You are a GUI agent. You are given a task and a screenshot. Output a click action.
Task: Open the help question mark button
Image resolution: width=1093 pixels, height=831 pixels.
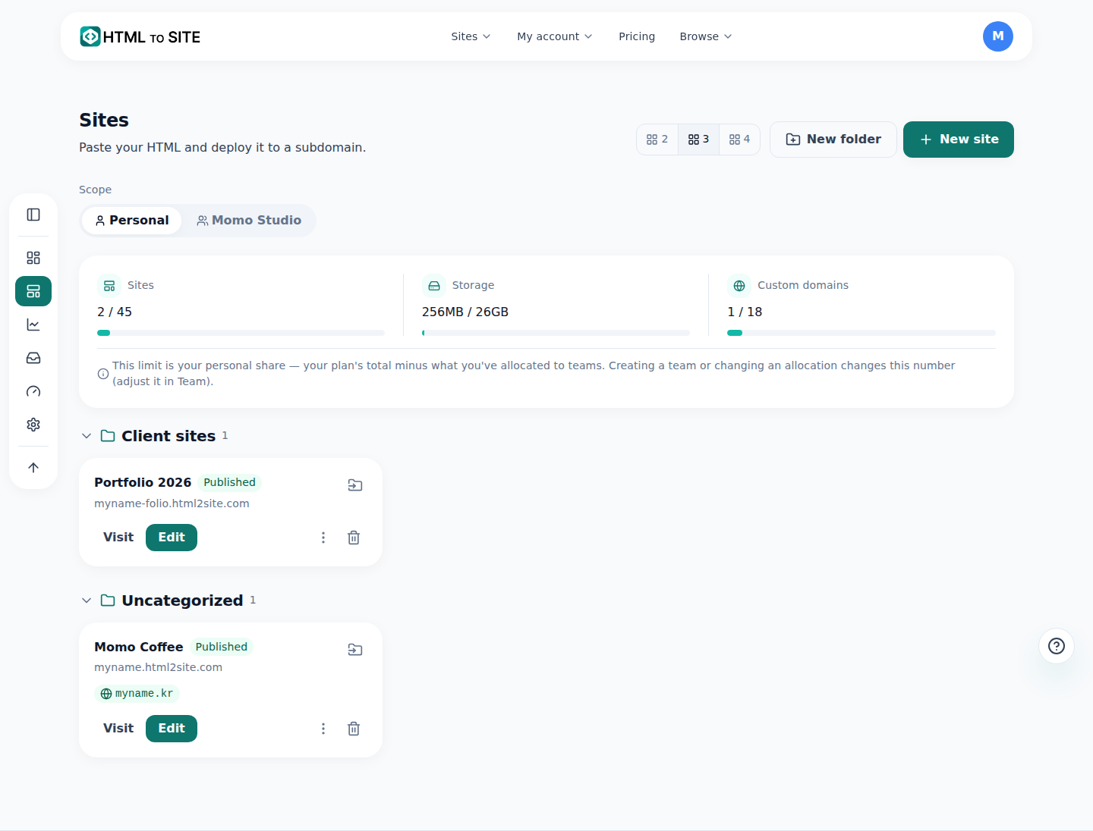click(x=1057, y=646)
